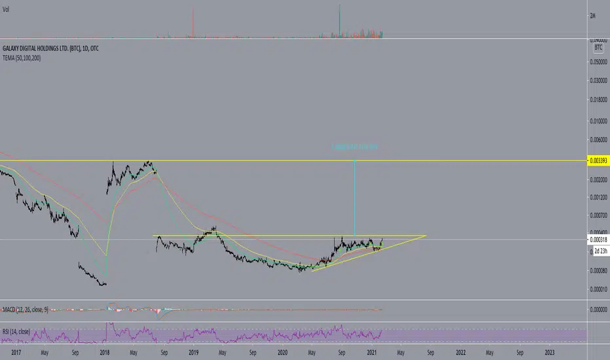Click the MACD pane 0.000000 scale label
Viewport: 610px width, 360px height.
(598, 310)
